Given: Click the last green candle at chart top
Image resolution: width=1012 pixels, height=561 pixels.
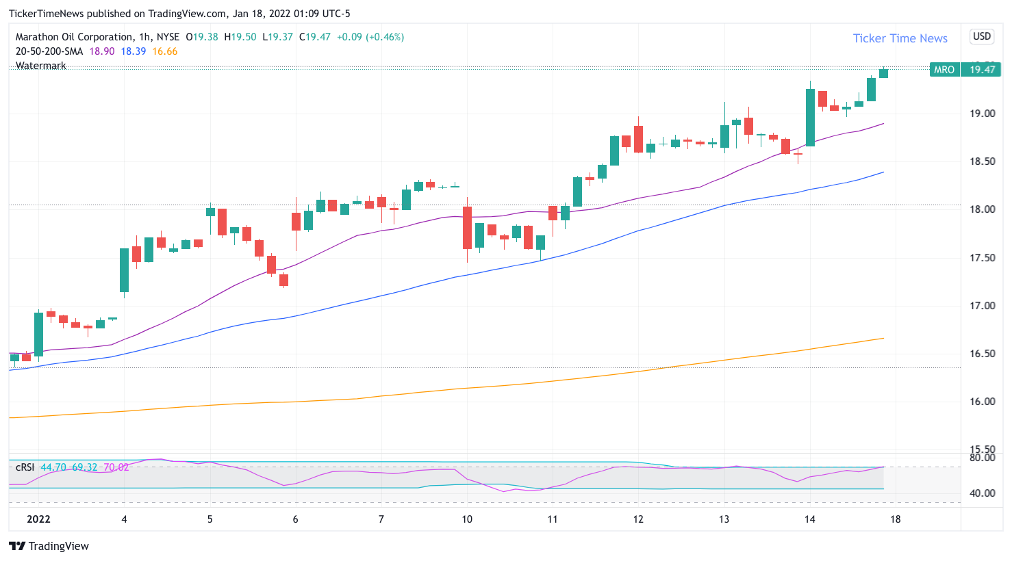Looking at the screenshot, I should [x=883, y=73].
